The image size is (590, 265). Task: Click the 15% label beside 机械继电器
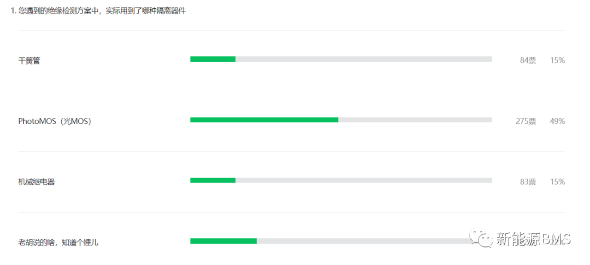(557, 182)
